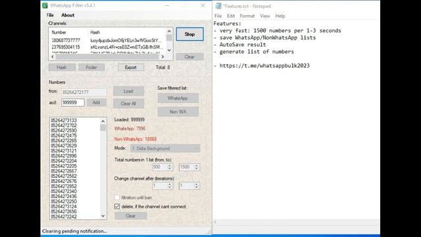Open the File menu in WhatsApp Filter
Image resolution: width=421 pixels, height=237 pixels.
point(50,15)
